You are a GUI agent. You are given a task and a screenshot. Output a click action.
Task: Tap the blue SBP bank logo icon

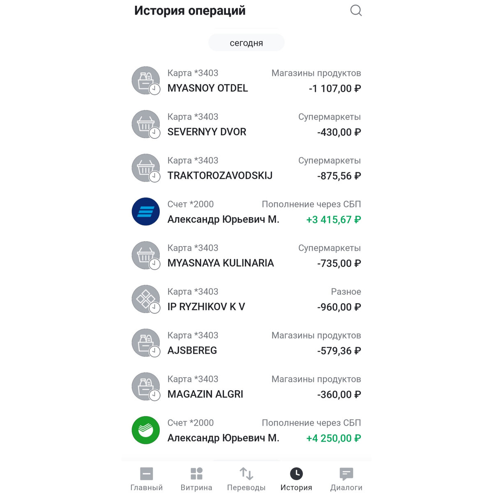(146, 212)
